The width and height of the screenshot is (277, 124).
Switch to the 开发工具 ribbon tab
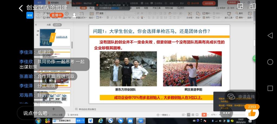point(157,8)
